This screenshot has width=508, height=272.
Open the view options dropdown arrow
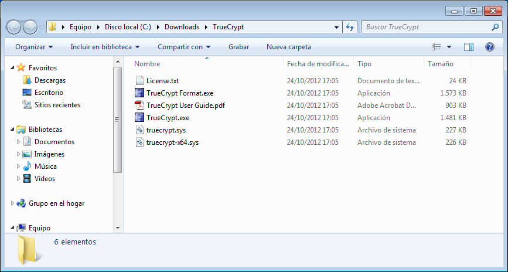point(449,47)
